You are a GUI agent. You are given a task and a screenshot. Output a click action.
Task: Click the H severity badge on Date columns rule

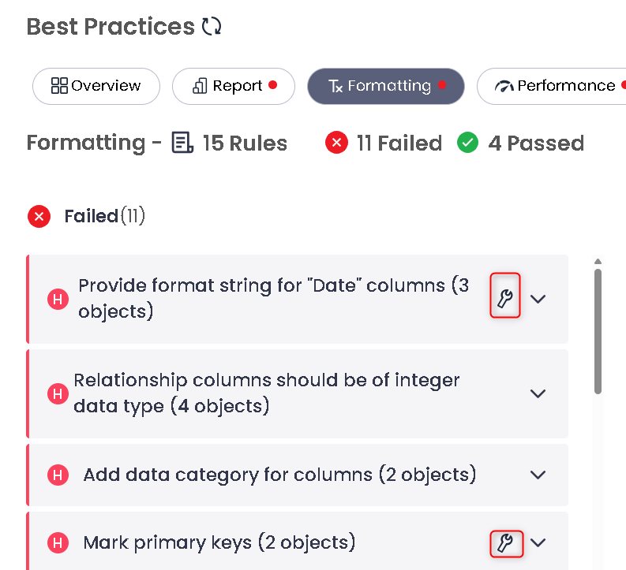pyautogui.click(x=58, y=299)
